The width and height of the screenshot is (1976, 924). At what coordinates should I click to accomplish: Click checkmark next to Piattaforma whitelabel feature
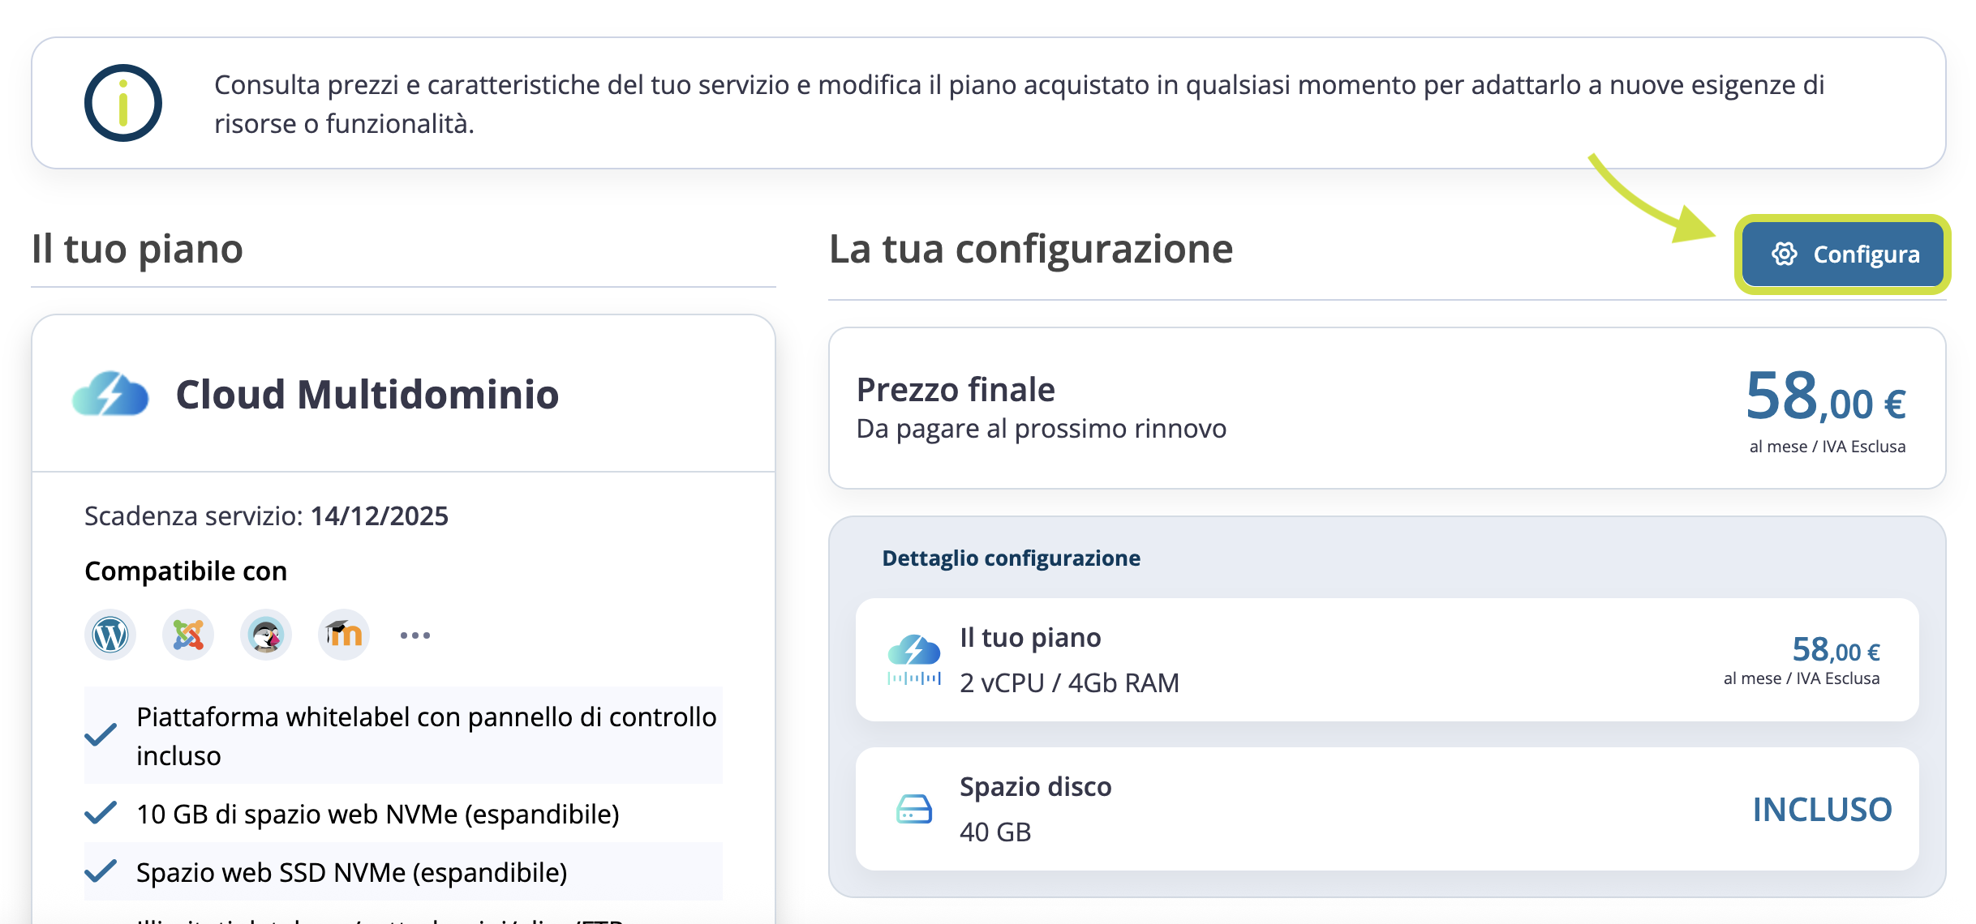click(101, 735)
